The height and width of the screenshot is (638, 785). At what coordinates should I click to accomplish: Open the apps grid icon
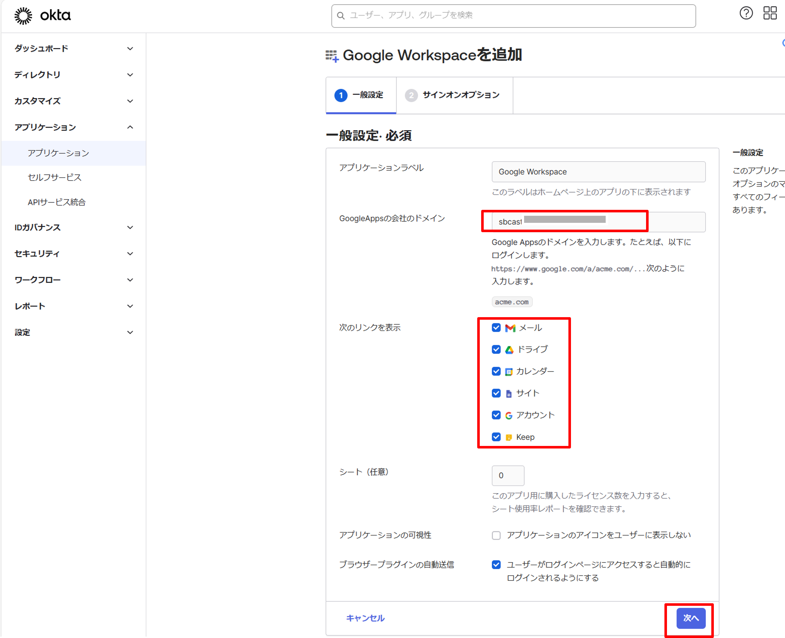(770, 13)
